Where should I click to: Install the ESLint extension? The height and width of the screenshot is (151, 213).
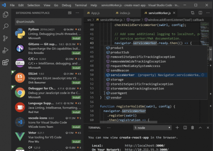click(x=76, y=83)
